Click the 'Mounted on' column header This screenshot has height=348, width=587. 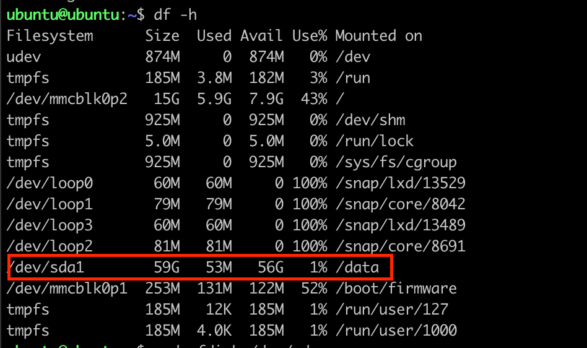click(379, 36)
